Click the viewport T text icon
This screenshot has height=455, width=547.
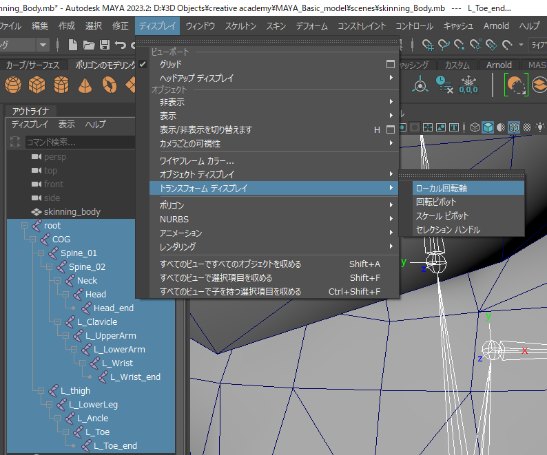454,127
